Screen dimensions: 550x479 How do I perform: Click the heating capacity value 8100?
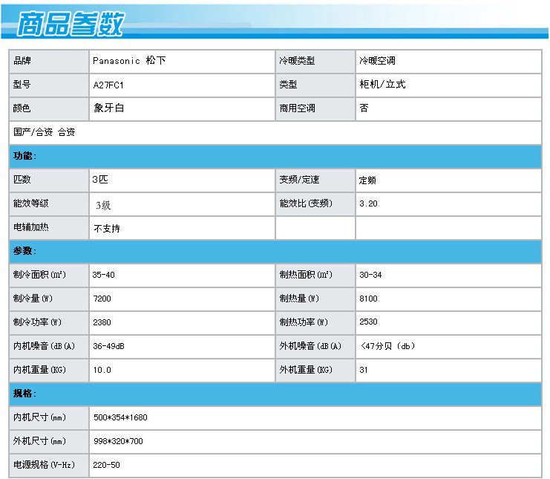pyautogui.click(x=368, y=299)
